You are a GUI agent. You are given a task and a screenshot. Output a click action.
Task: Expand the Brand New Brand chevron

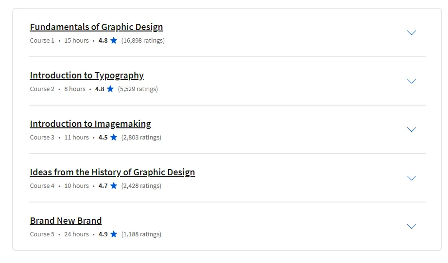[411, 227]
